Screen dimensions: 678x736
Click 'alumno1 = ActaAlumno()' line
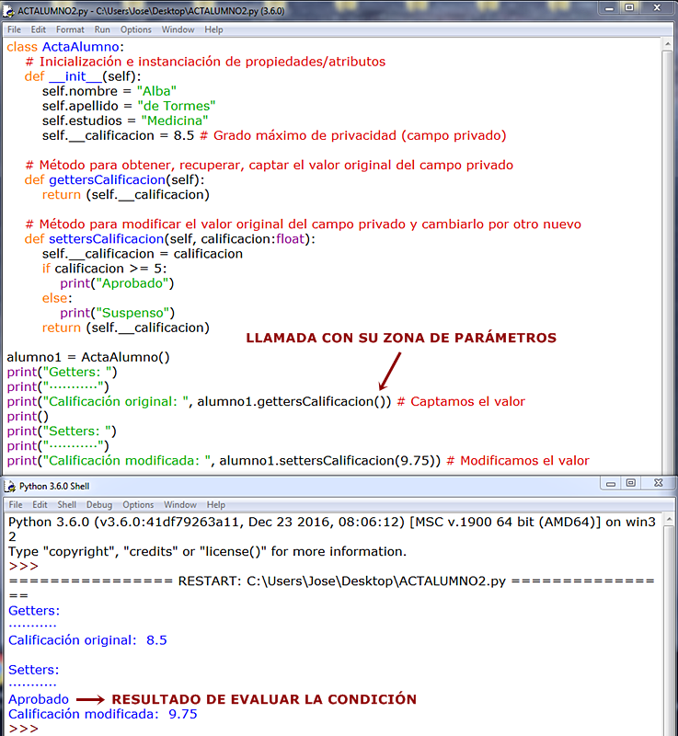point(88,357)
